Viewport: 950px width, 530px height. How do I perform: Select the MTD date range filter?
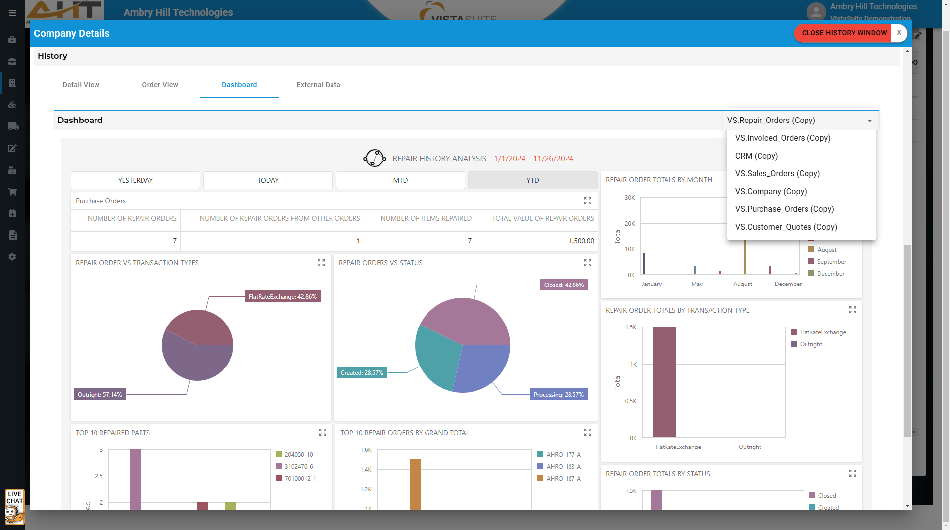tap(400, 180)
